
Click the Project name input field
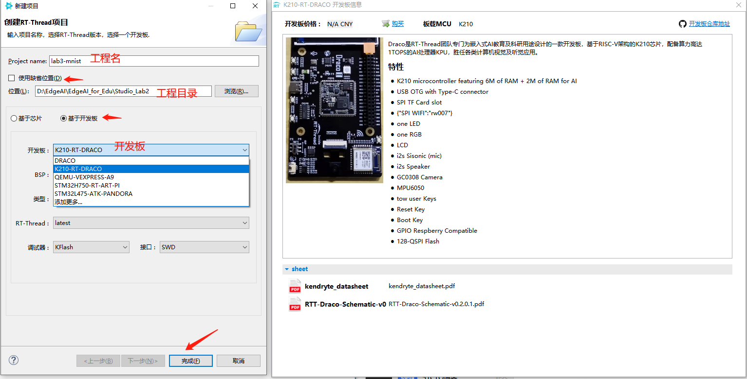coord(154,61)
